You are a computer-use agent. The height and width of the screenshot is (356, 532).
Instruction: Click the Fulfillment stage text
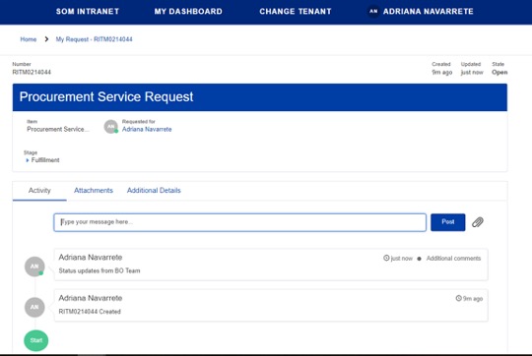coord(45,160)
